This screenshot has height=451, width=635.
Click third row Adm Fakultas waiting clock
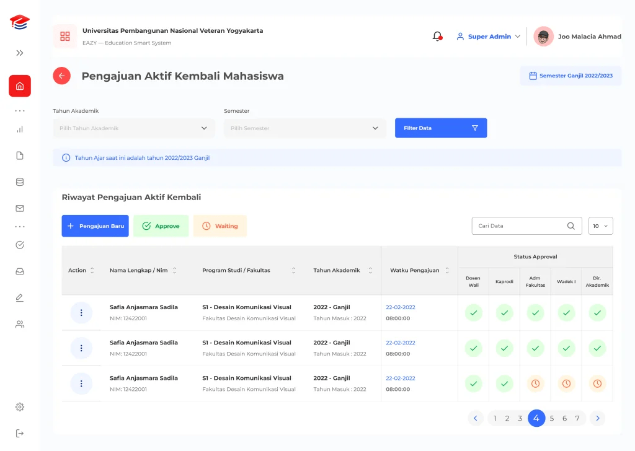coord(535,383)
